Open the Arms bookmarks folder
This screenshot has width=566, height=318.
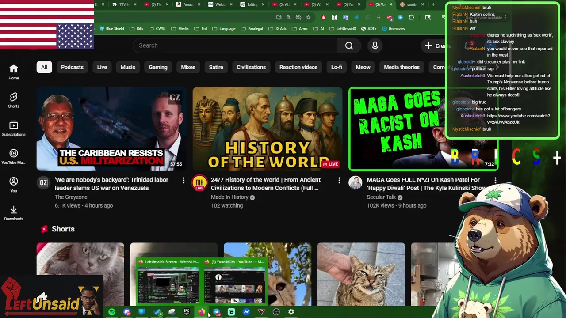(299, 29)
